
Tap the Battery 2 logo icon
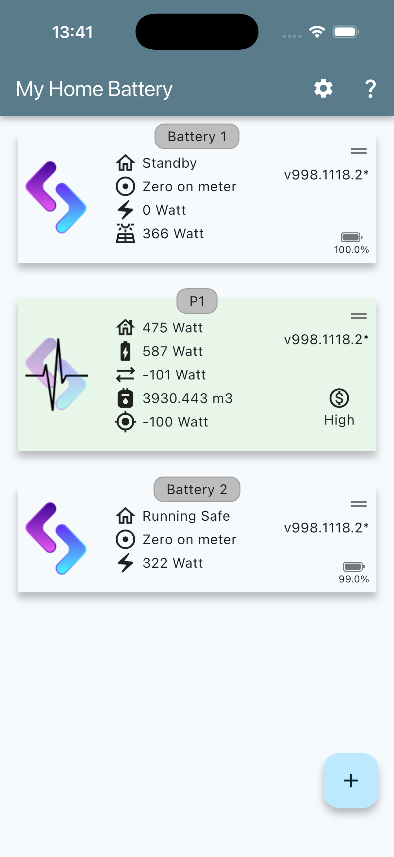56,538
